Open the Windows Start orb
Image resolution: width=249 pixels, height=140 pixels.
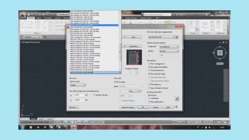coord(22,127)
